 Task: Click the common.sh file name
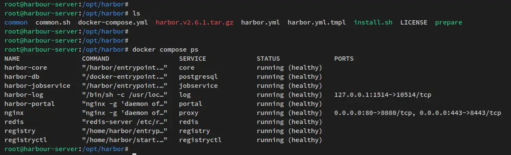point(53,23)
